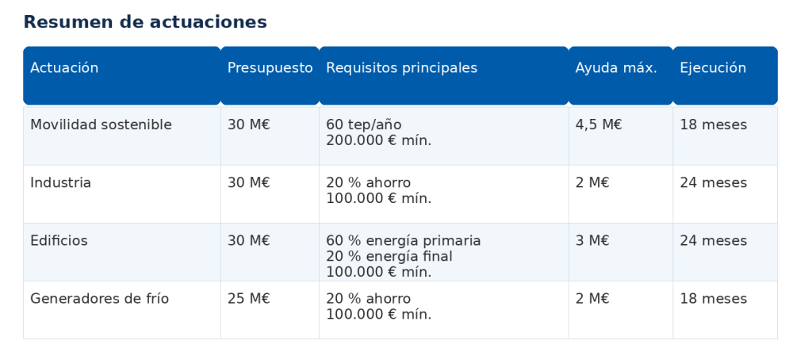Image resolution: width=812 pixels, height=348 pixels.
Task: Select the Ejecución column header
Action: coord(726,75)
